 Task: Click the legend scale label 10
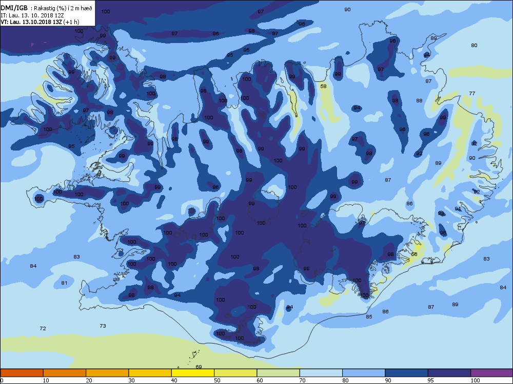[x=46, y=380]
